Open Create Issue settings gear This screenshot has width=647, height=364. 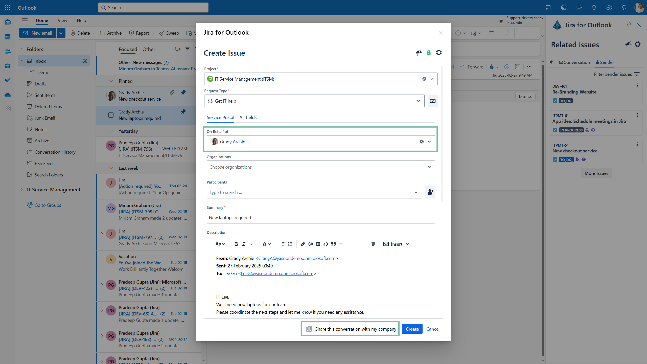click(x=439, y=53)
